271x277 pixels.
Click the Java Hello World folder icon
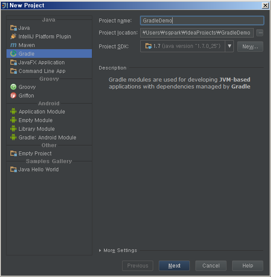tap(13, 170)
